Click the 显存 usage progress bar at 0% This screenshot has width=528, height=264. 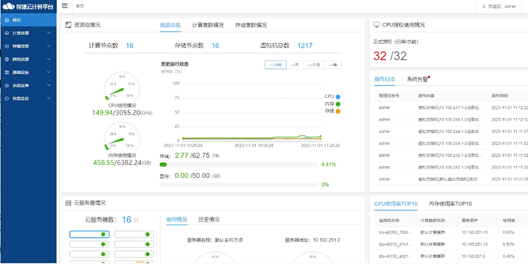[x=239, y=185]
